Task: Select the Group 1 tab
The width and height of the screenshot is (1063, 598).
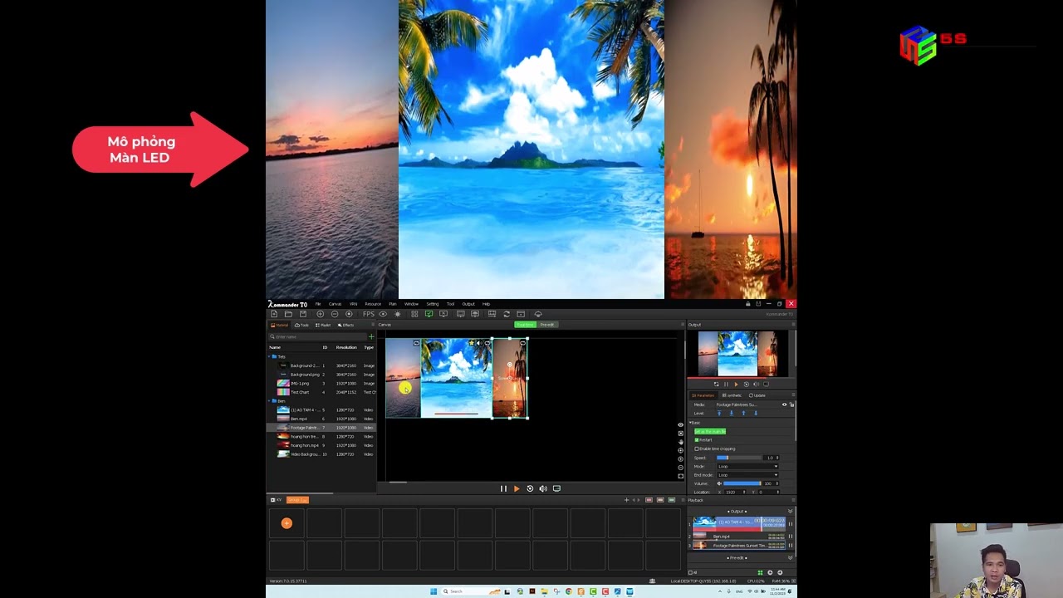Action: click(x=297, y=500)
